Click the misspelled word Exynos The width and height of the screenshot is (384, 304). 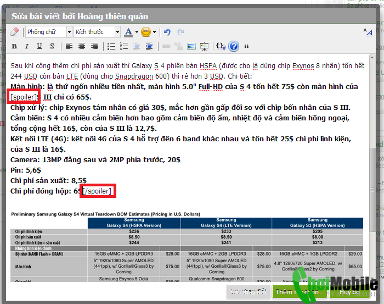coord(303,66)
